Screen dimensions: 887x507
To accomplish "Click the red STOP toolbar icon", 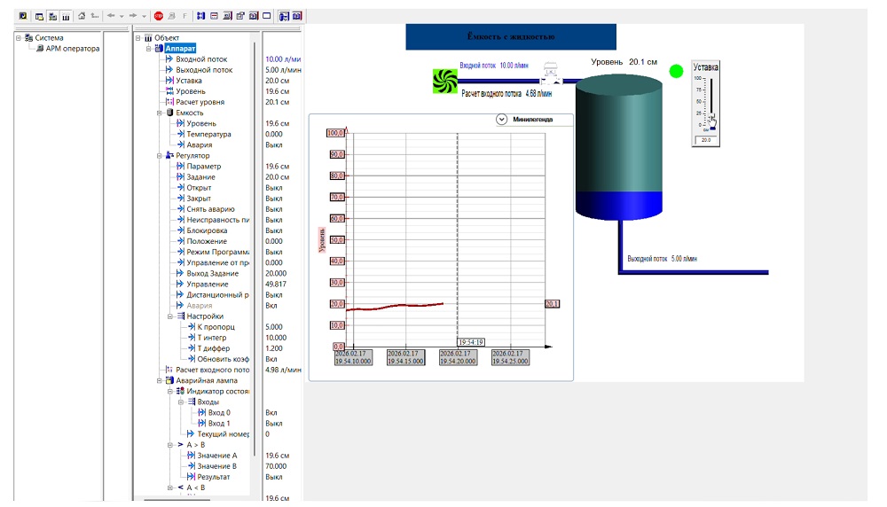I will click(x=158, y=16).
